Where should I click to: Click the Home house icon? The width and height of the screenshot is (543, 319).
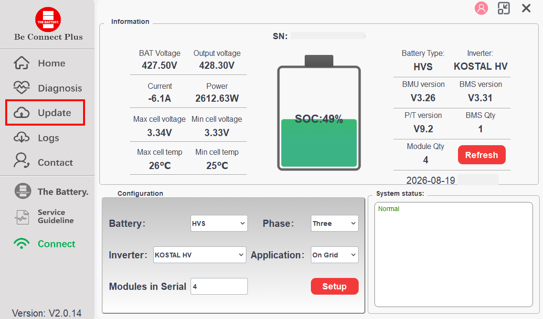(21, 63)
